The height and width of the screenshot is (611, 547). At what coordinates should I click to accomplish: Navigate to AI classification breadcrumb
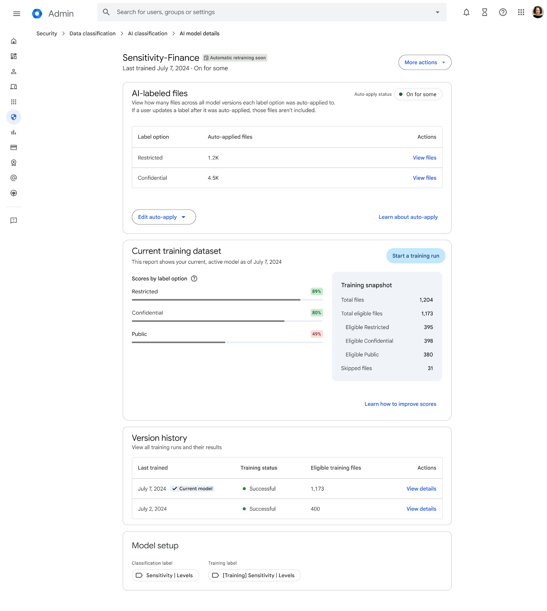pos(148,34)
